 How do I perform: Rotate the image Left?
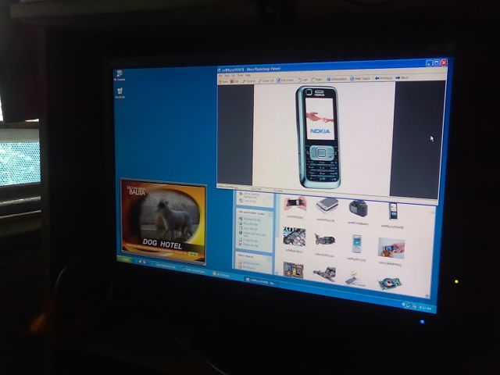(x=303, y=80)
